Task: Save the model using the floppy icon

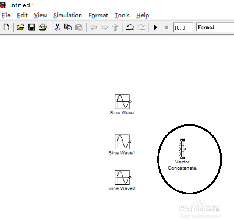Action: tap(32, 27)
